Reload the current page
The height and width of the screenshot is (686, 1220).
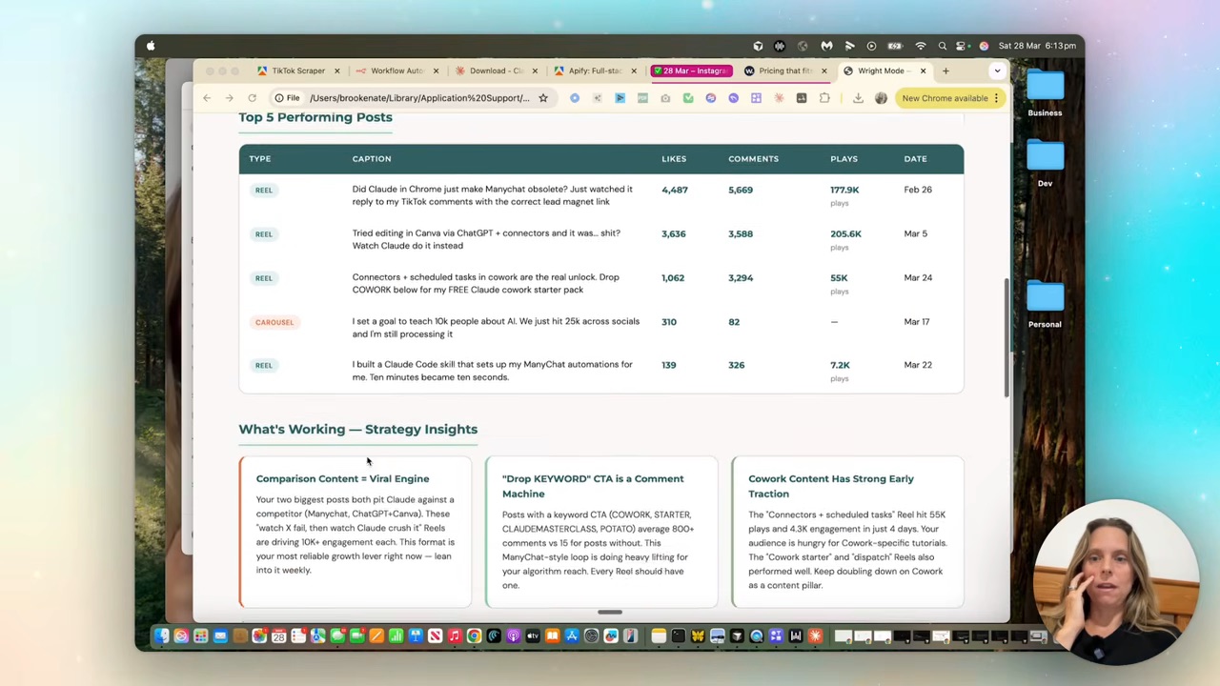tap(253, 98)
